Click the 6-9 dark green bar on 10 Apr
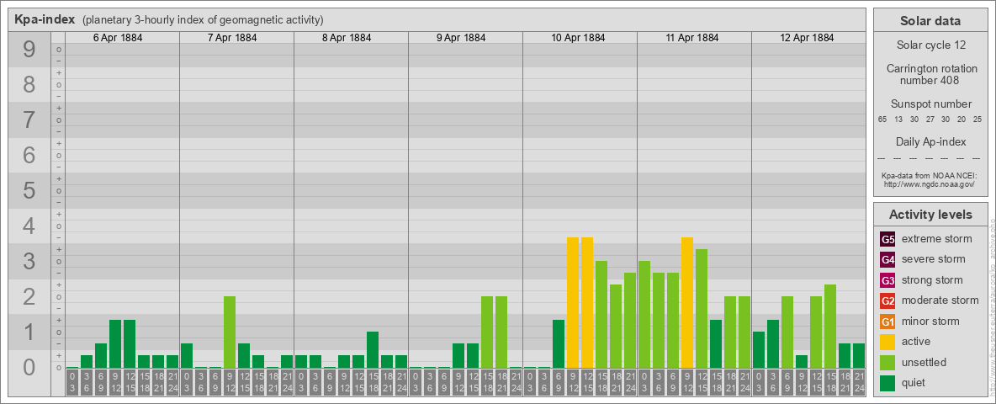The width and height of the screenshot is (996, 404). point(559,343)
